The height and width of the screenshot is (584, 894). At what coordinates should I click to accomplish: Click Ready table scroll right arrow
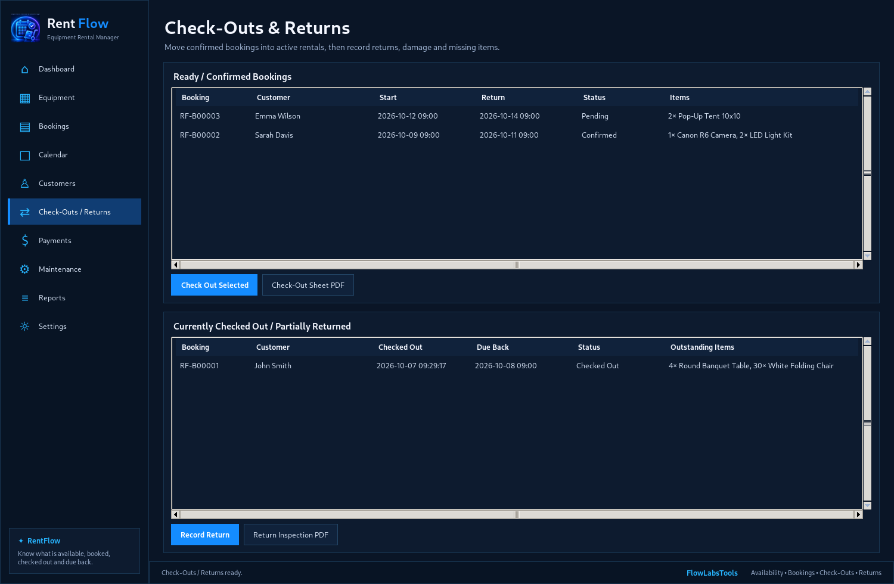pyautogui.click(x=858, y=265)
